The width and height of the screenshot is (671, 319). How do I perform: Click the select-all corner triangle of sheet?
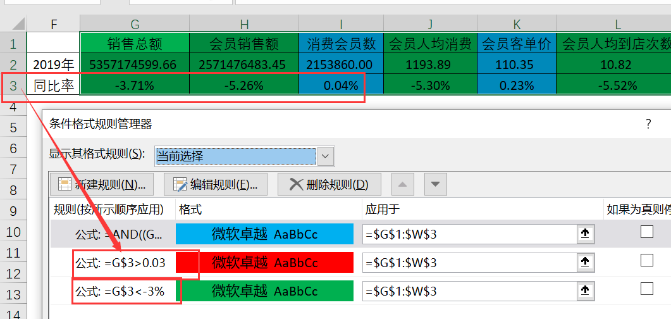(x=17, y=23)
